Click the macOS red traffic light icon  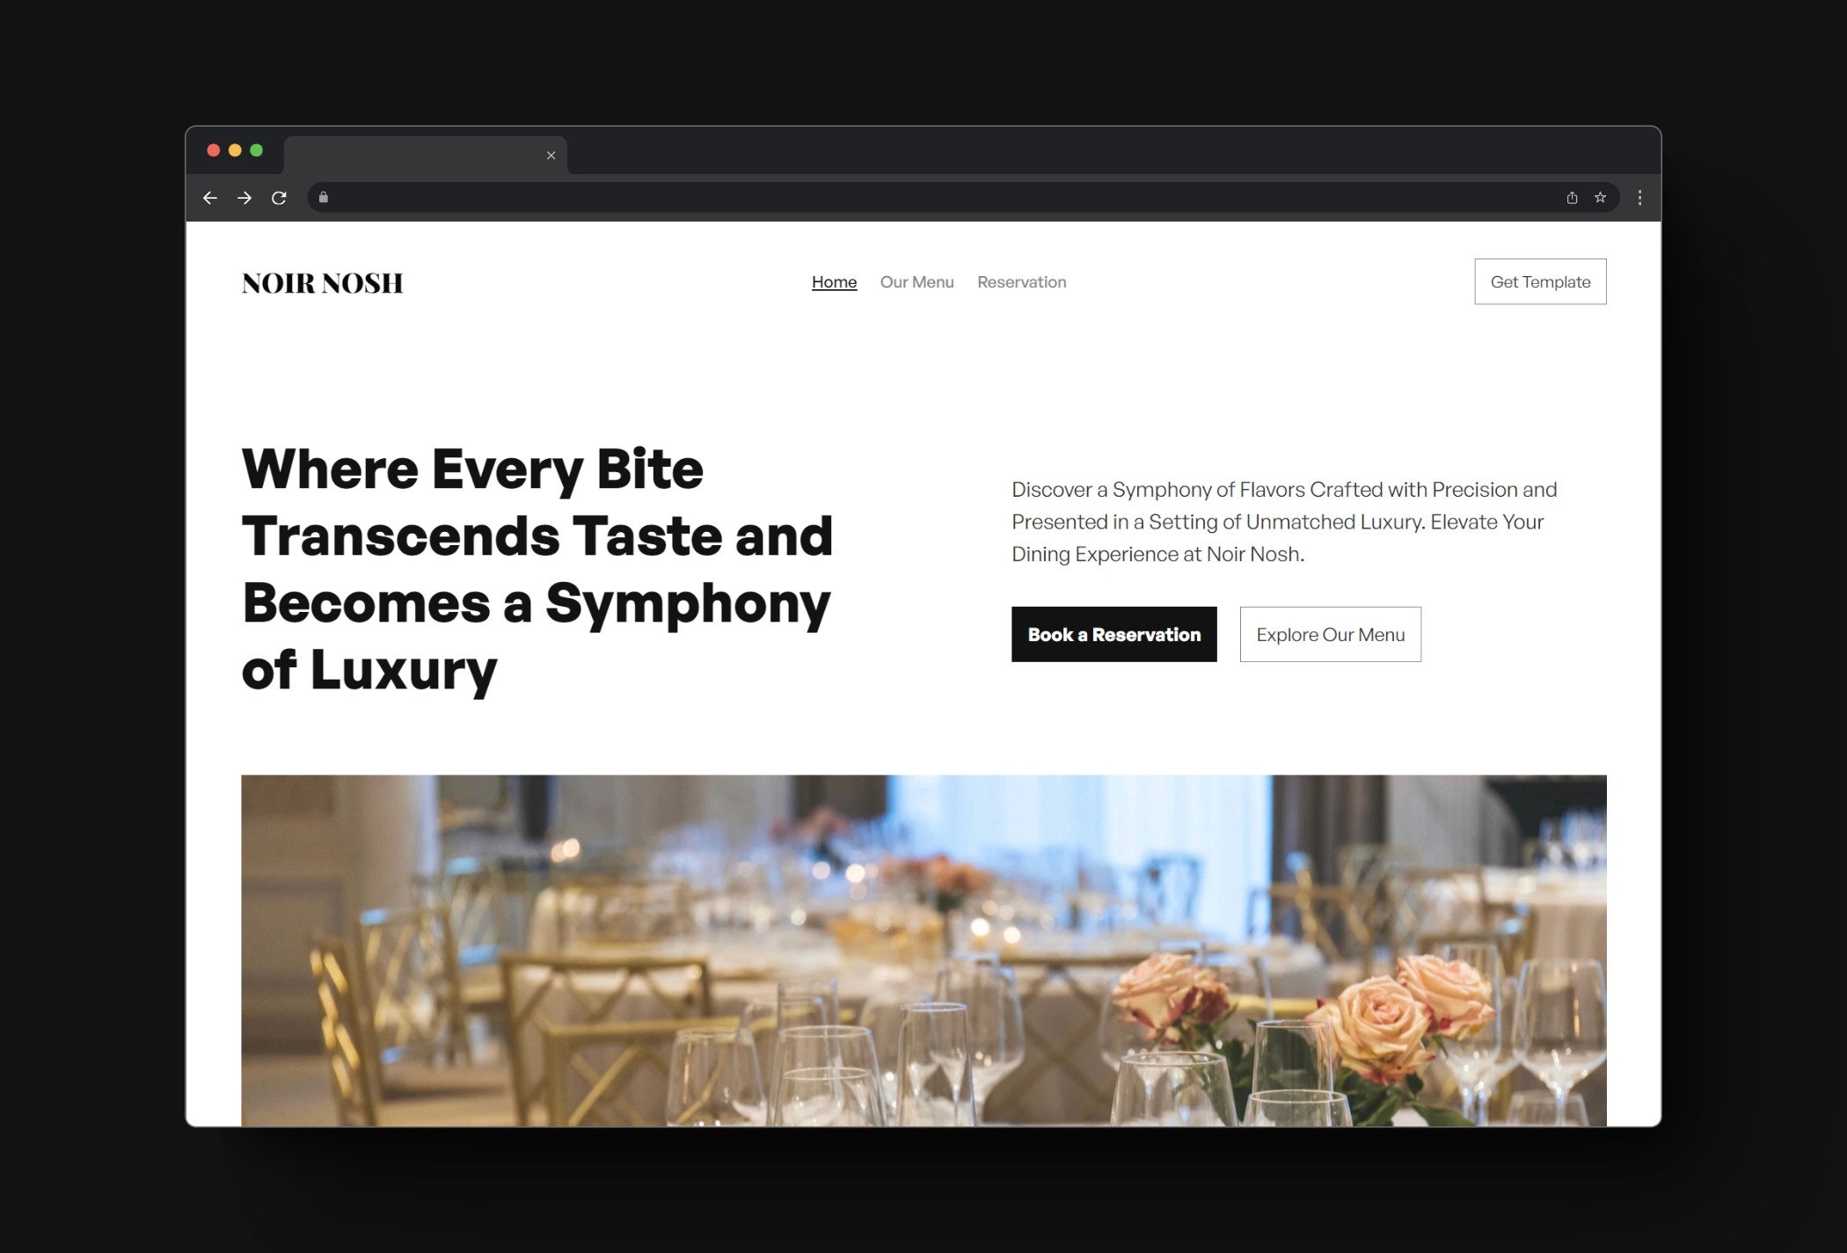[x=211, y=151]
